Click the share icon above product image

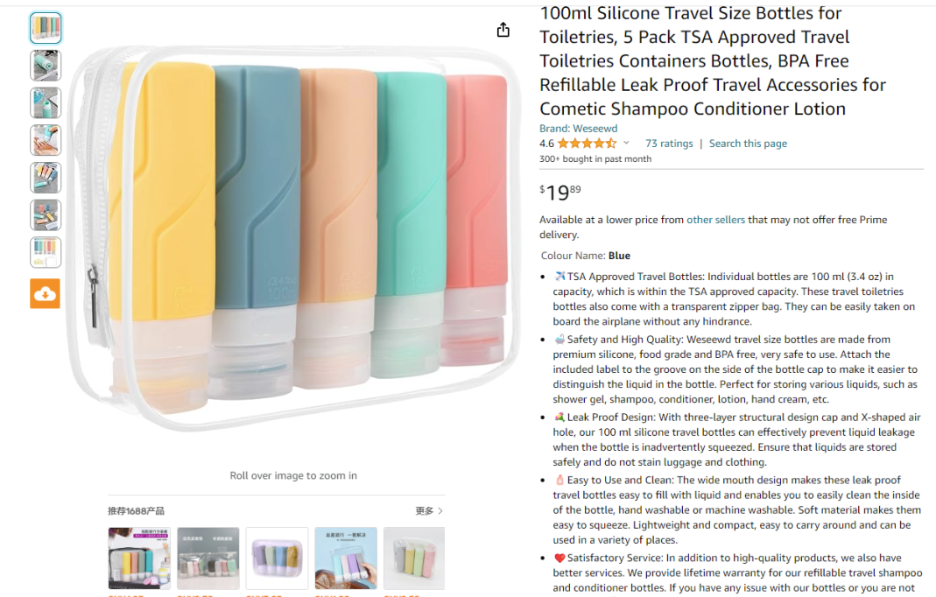[x=503, y=30]
